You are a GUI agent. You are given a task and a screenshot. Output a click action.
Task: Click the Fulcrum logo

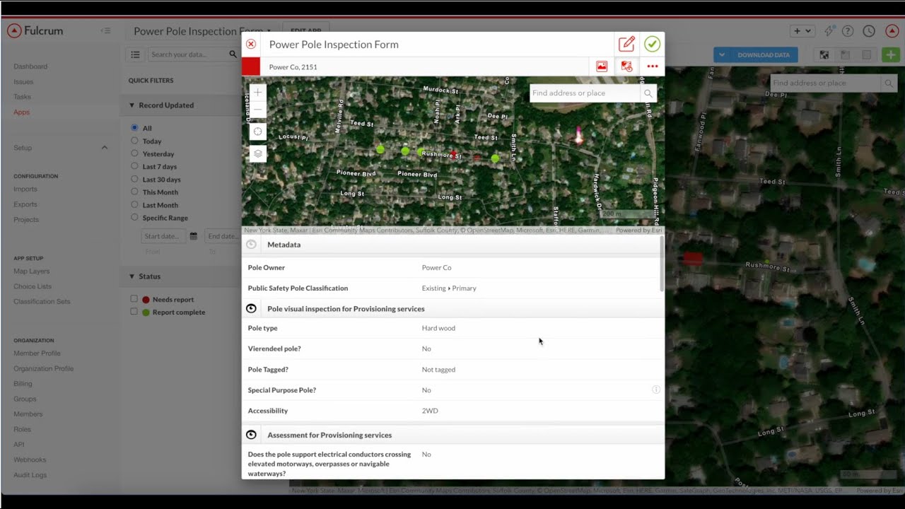tap(35, 30)
